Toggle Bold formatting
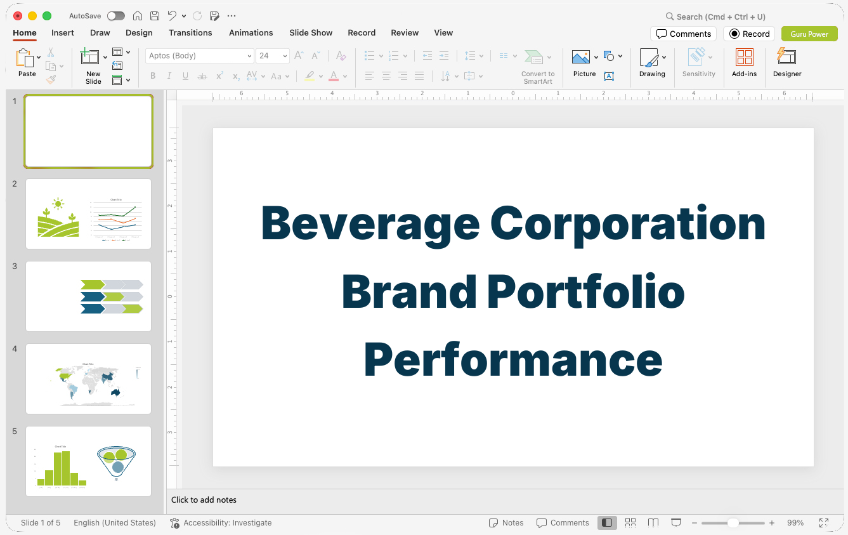This screenshot has height=535, width=848. [153, 76]
